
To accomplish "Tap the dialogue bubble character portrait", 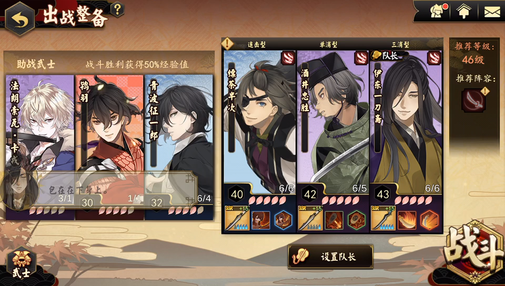I will pos(20,190).
